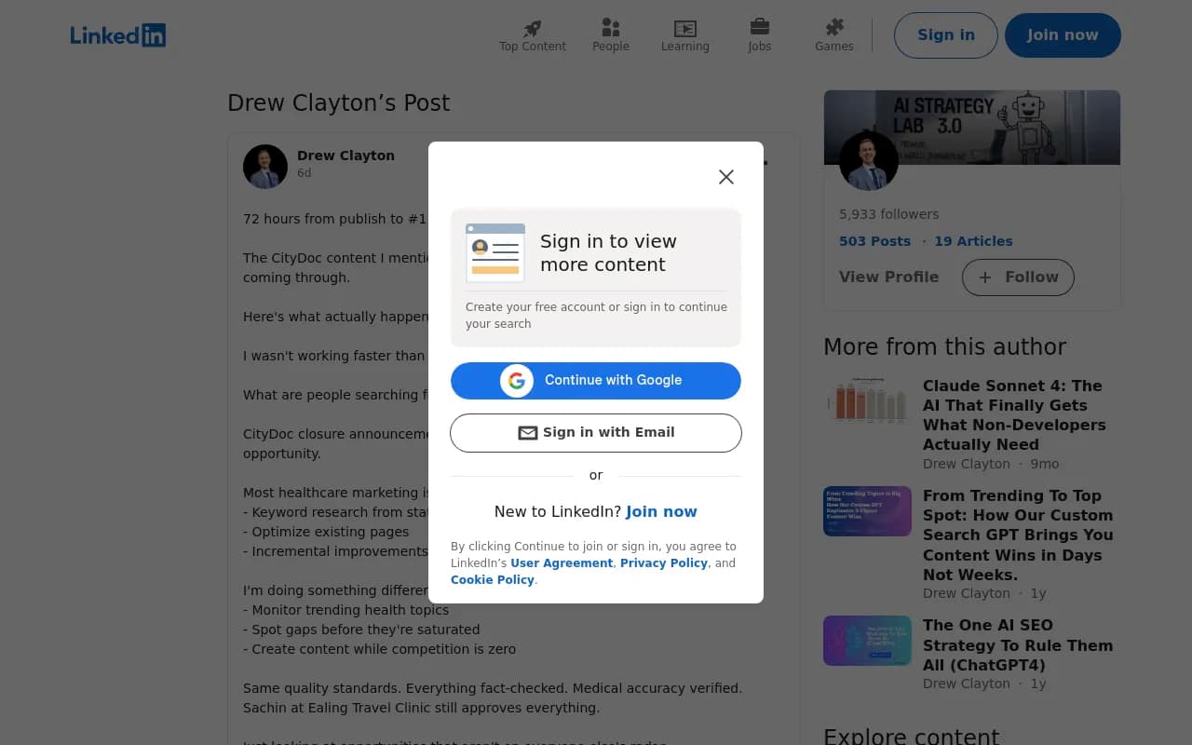Open the Games puzzle icon

click(x=833, y=29)
